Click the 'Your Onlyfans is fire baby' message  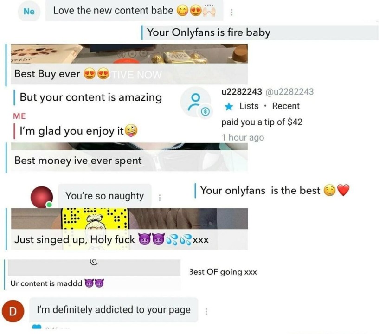tap(208, 32)
